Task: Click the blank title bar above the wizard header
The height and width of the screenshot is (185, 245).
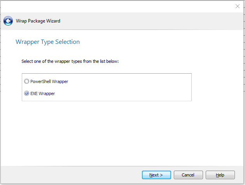Action: tap(117, 6)
